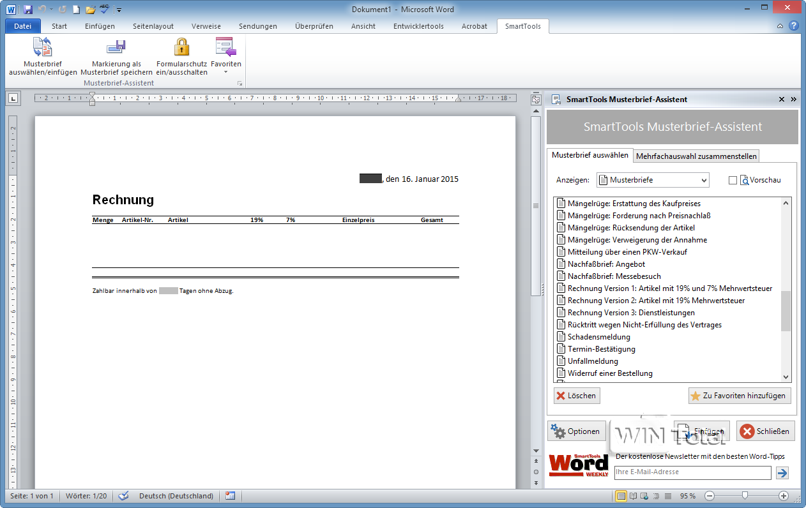The height and width of the screenshot is (508, 806).
Task: Expand task pane options double-chevron
Action: pos(794,100)
